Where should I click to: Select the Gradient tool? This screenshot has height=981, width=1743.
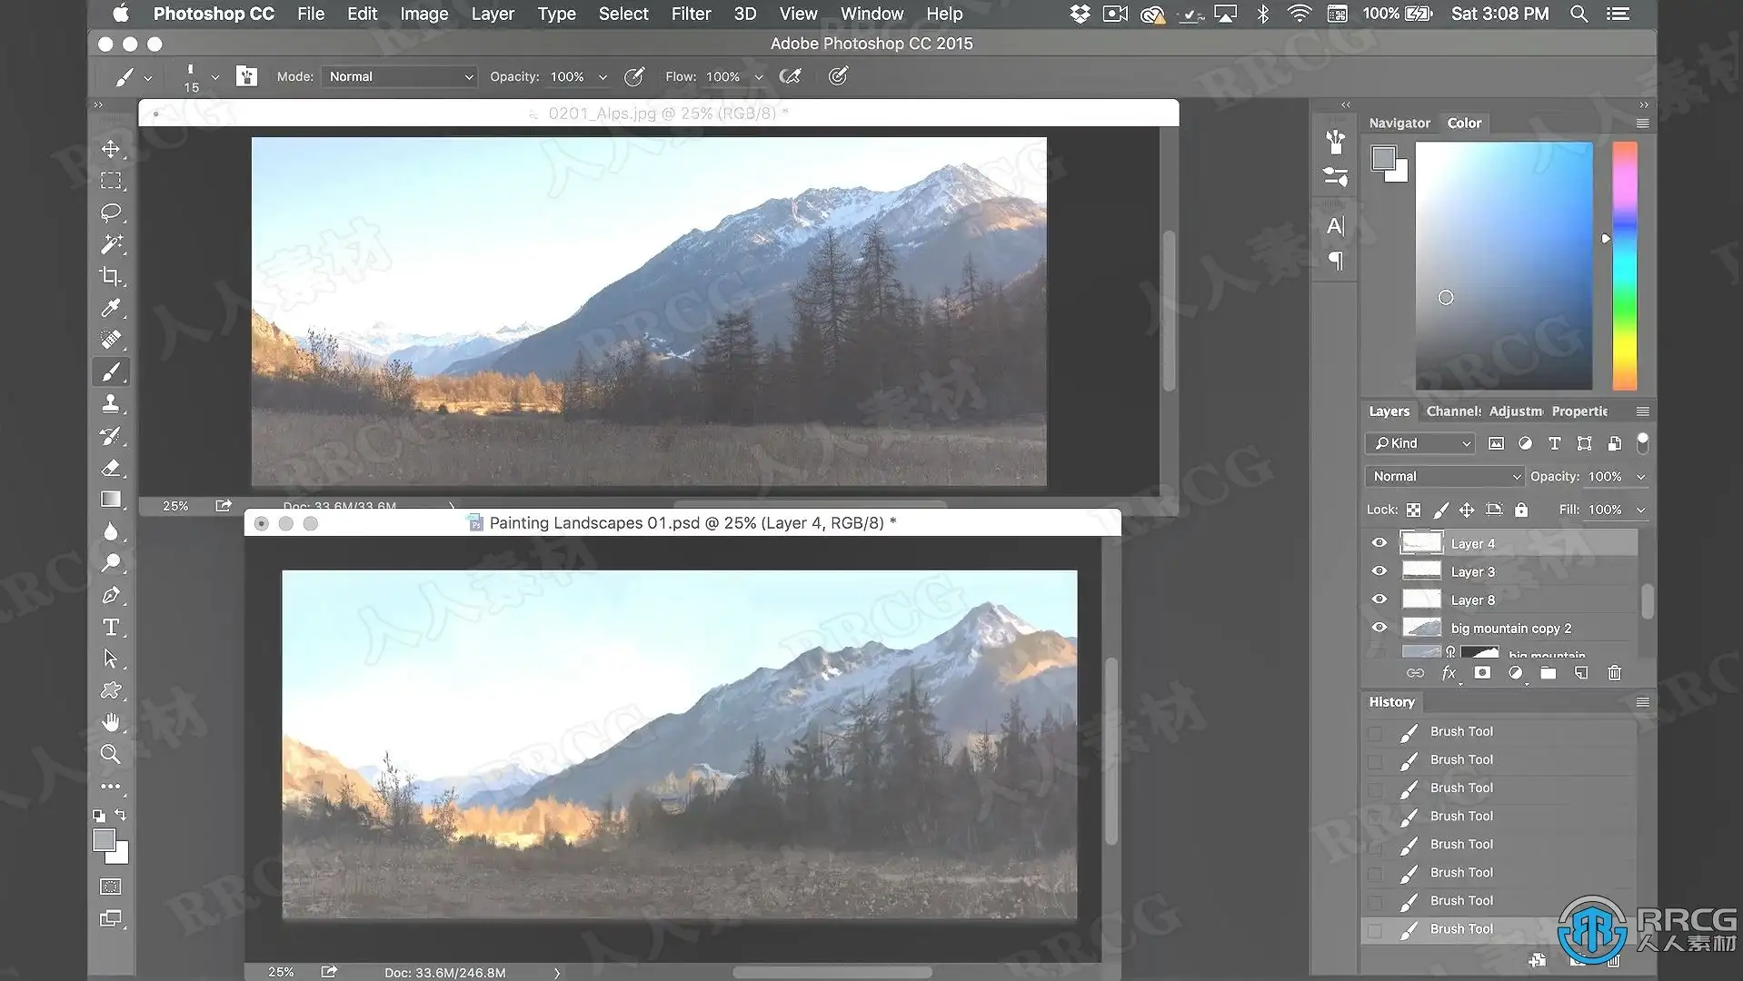pos(111,500)
